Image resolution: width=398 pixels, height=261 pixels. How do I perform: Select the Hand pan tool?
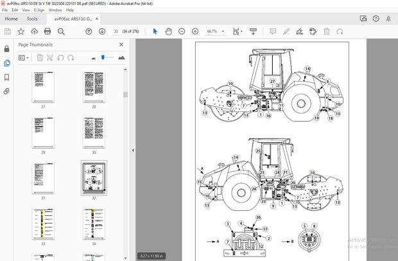point(168,32)
